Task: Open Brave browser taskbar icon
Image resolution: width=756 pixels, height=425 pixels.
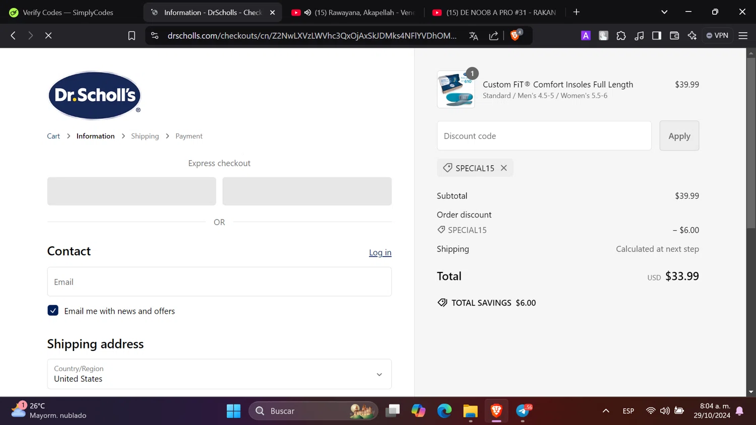Action: pos(496,411)
